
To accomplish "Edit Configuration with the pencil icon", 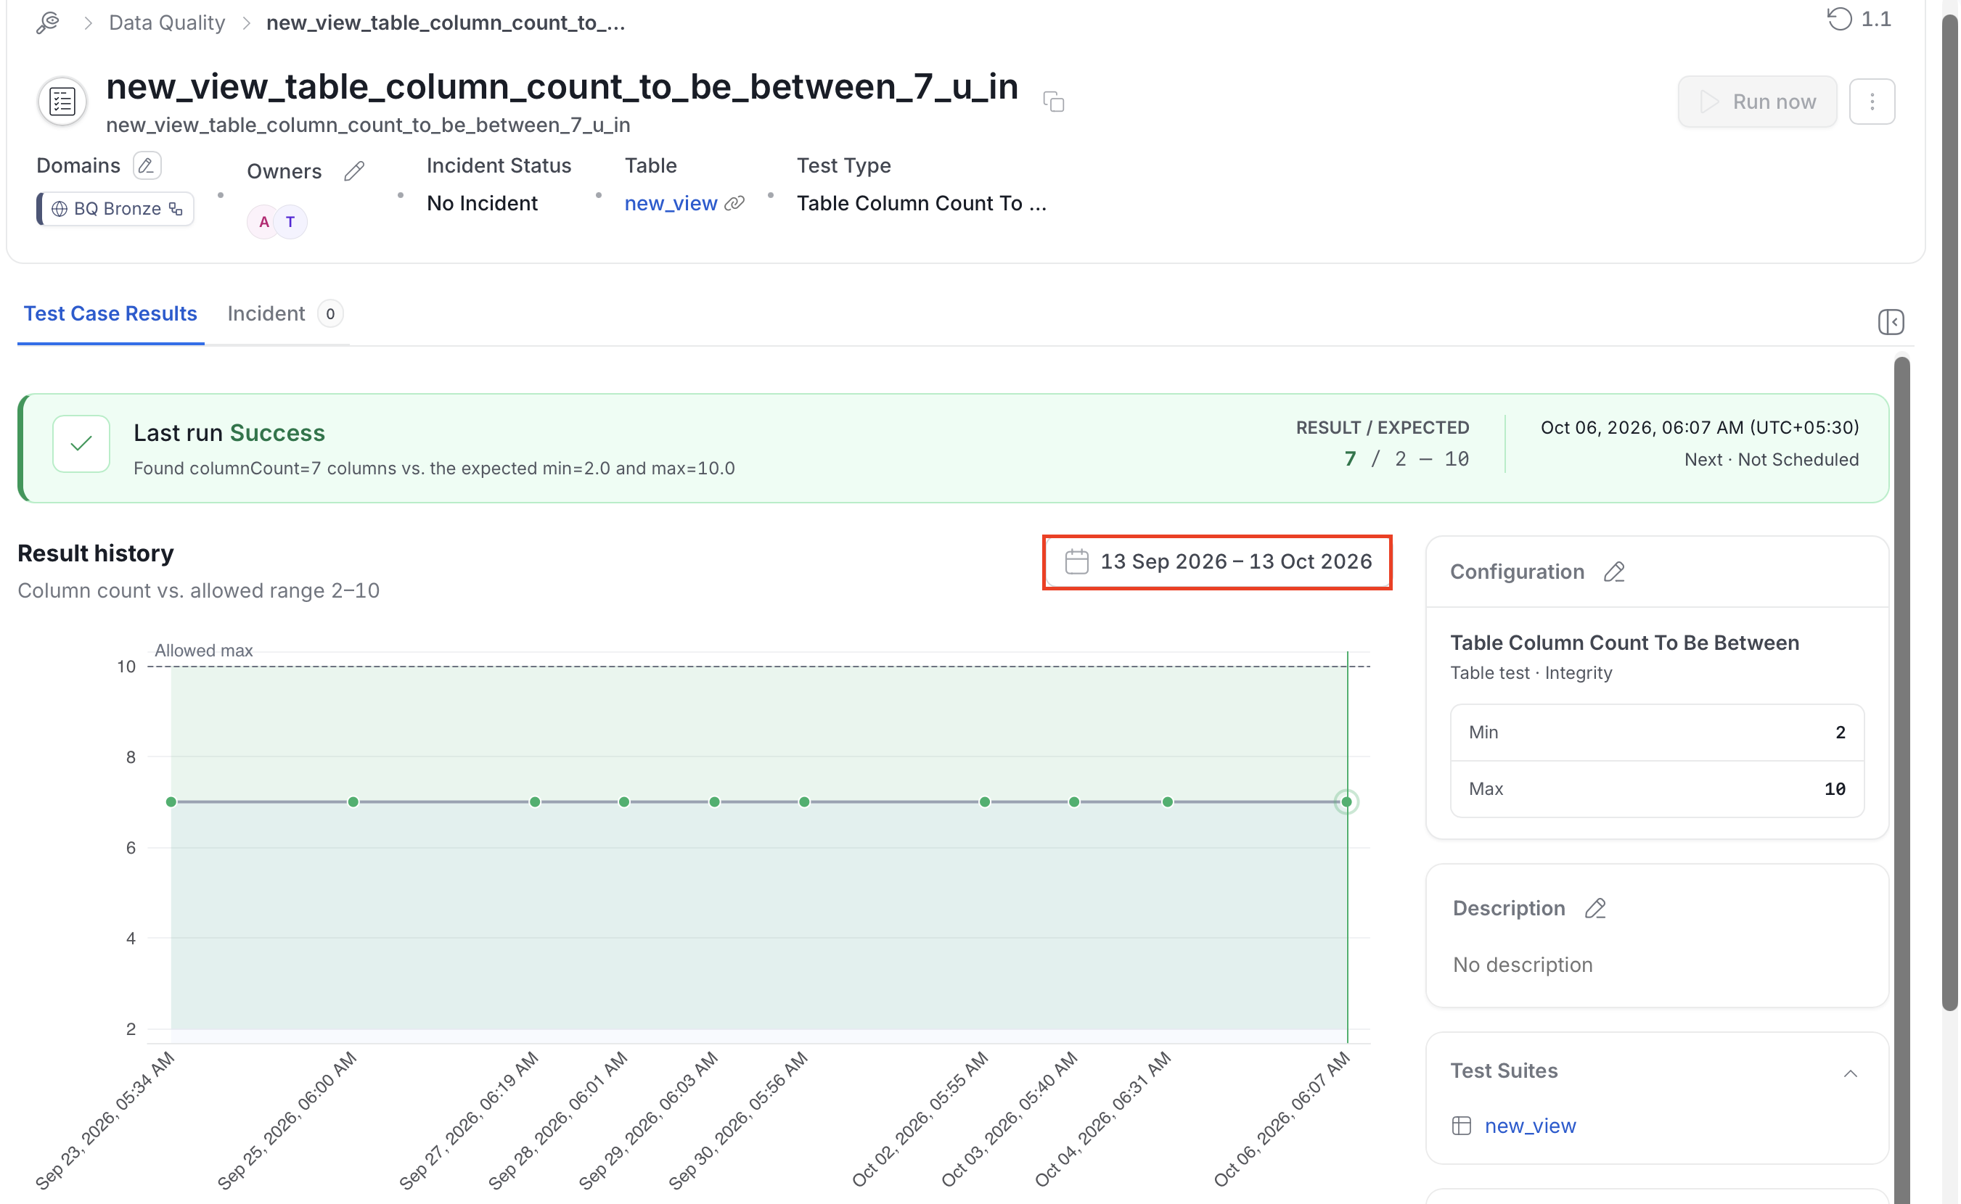I will [1613, 572].
